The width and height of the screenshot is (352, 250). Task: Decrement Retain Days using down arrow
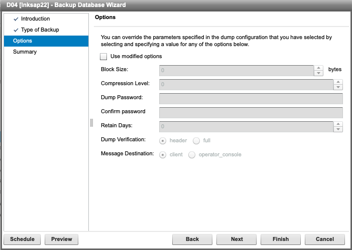(338, 129)
